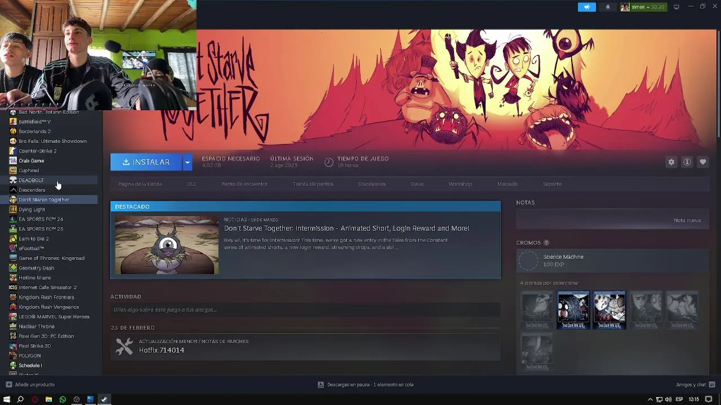Click the CROMOS help question mark
The height and width of the screenshot is (405, 721).
point(546,243)
